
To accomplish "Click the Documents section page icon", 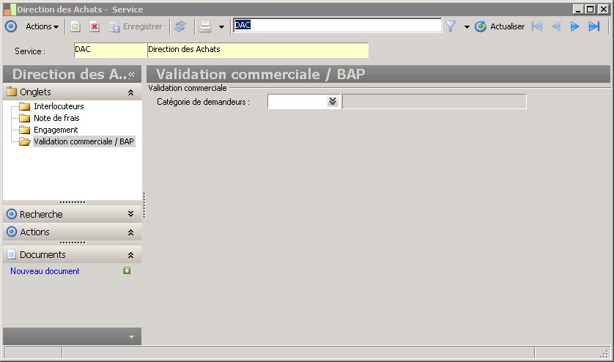I will coord(12,255).
